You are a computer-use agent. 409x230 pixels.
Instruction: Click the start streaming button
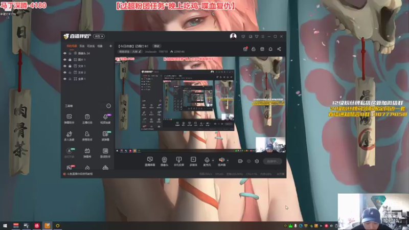click(272, 161)
